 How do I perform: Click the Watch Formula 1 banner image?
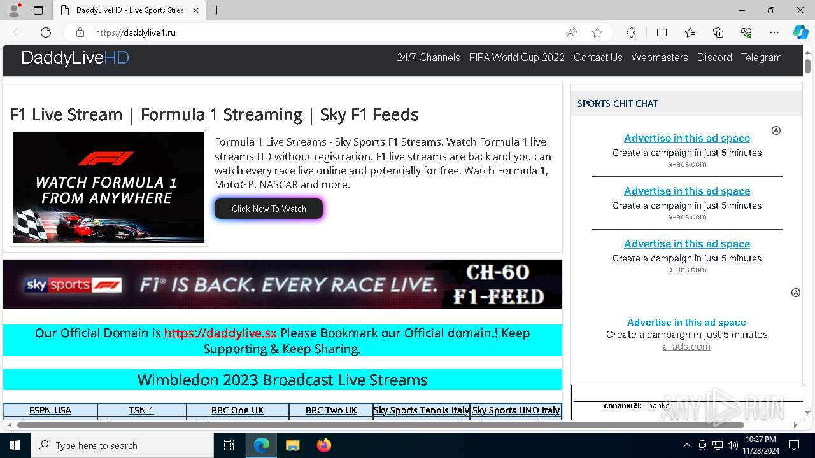(x=109, y=187)
